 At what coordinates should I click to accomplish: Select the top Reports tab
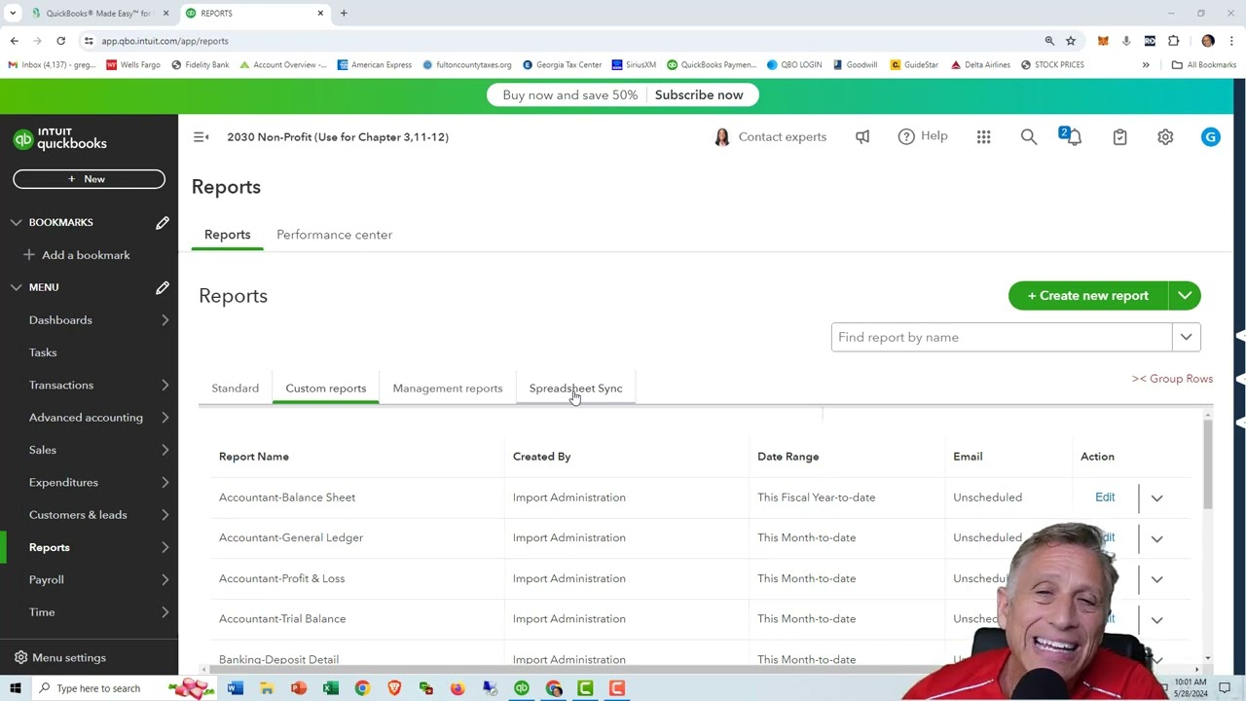tap(227, 235)
